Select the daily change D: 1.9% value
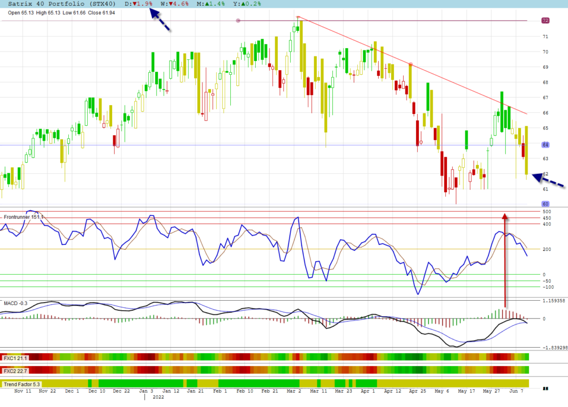Viewport: 568px width, 407px height. pos(139,4)
